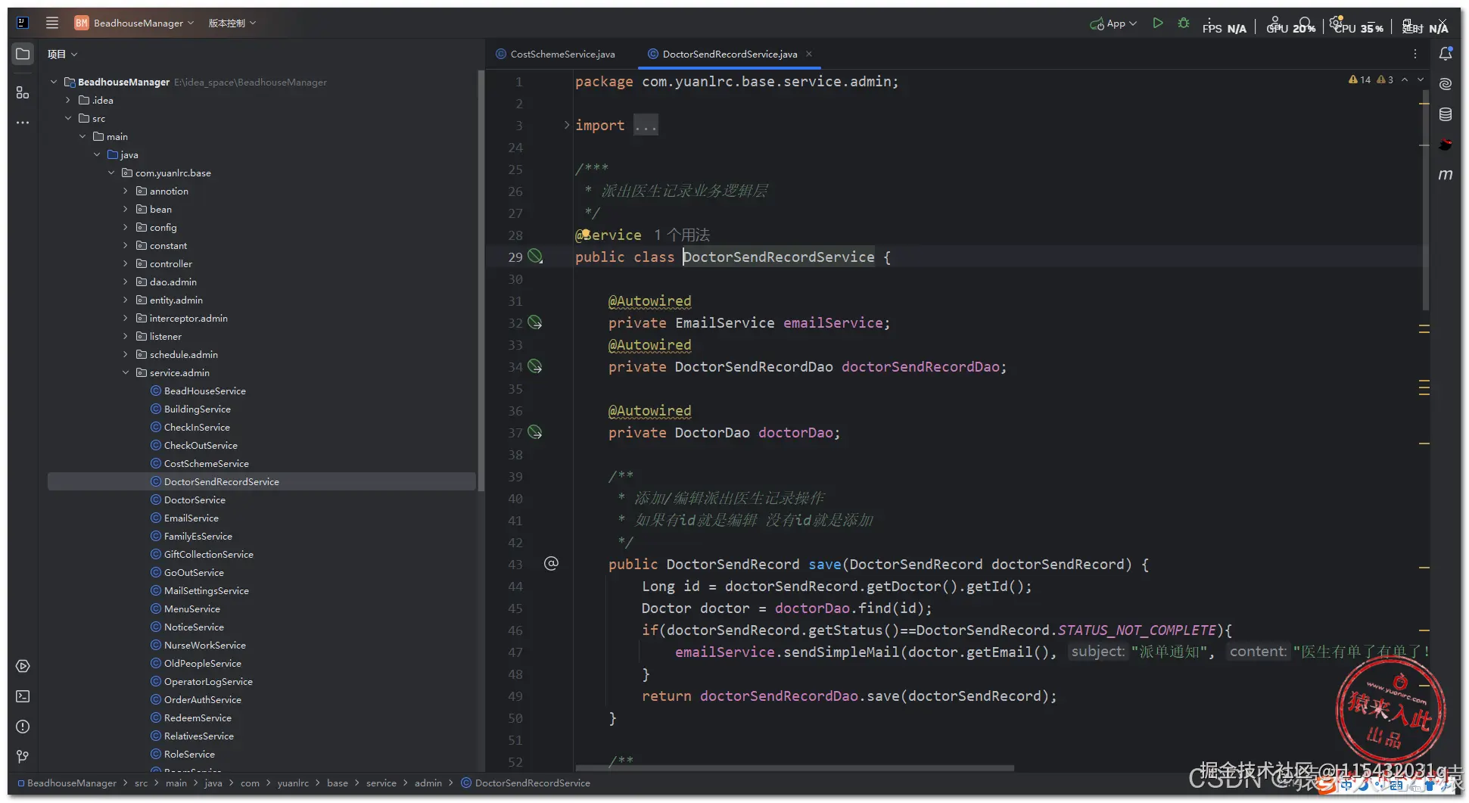The width and height of the screenshot is (1469, 803).
Task: Show more tool windows in left sidebar
Action: (x=23, y=123)
